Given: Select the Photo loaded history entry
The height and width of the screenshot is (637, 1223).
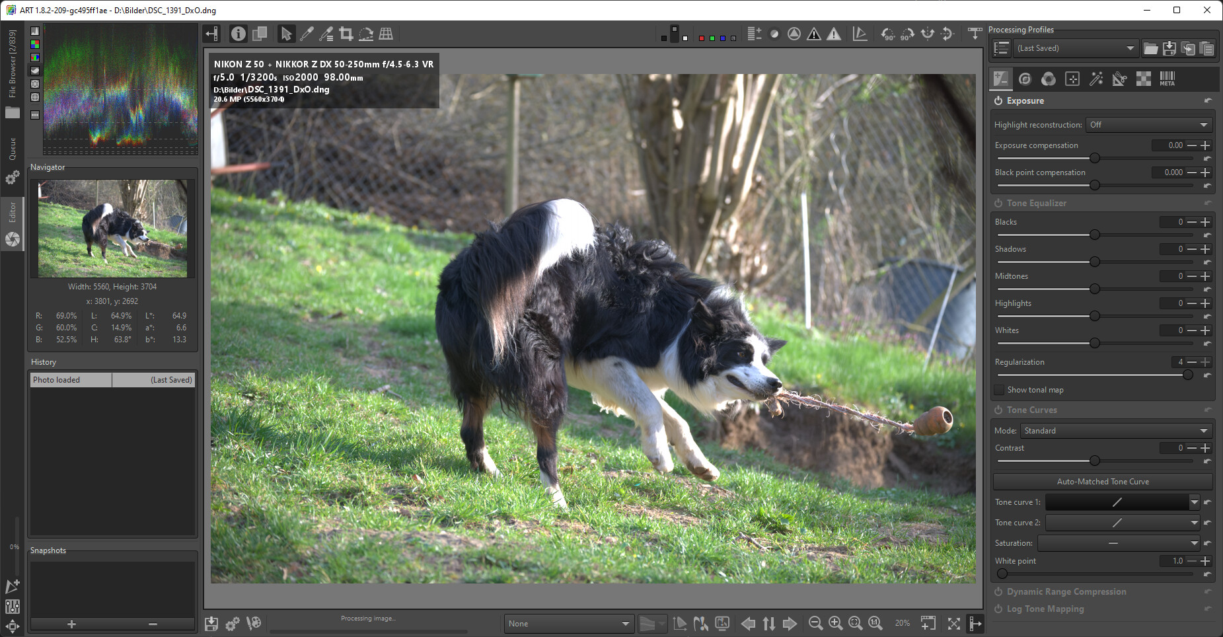Looking at the screenshot, I should coord(71,380).
